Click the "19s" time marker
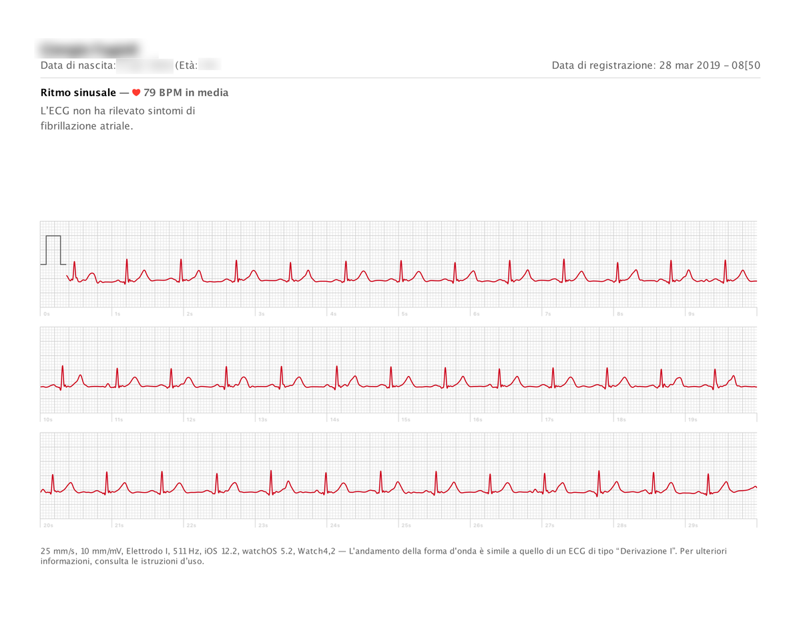The width and height of the screenshot is (801, 619). pyautogui.click(x=693, y=420)
